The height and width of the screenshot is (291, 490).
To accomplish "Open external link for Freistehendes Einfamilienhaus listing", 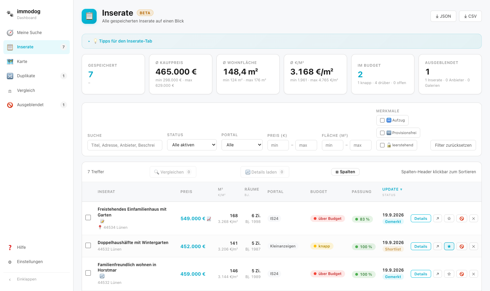I will coord(438,219).
